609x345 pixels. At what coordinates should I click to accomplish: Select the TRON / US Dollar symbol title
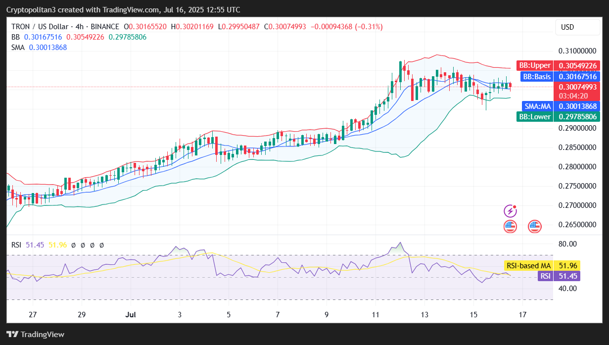coord(40,27)
